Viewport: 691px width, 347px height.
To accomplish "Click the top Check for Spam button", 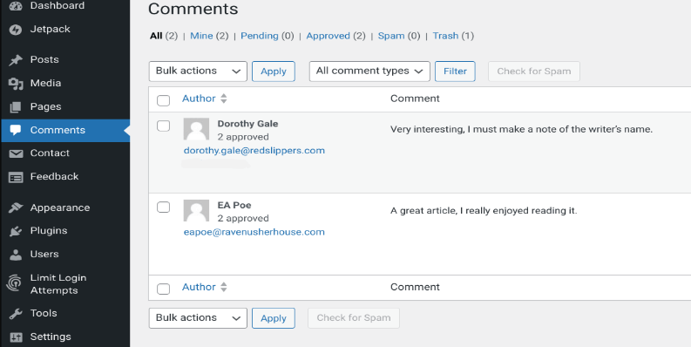I will (x=534, y=71).
